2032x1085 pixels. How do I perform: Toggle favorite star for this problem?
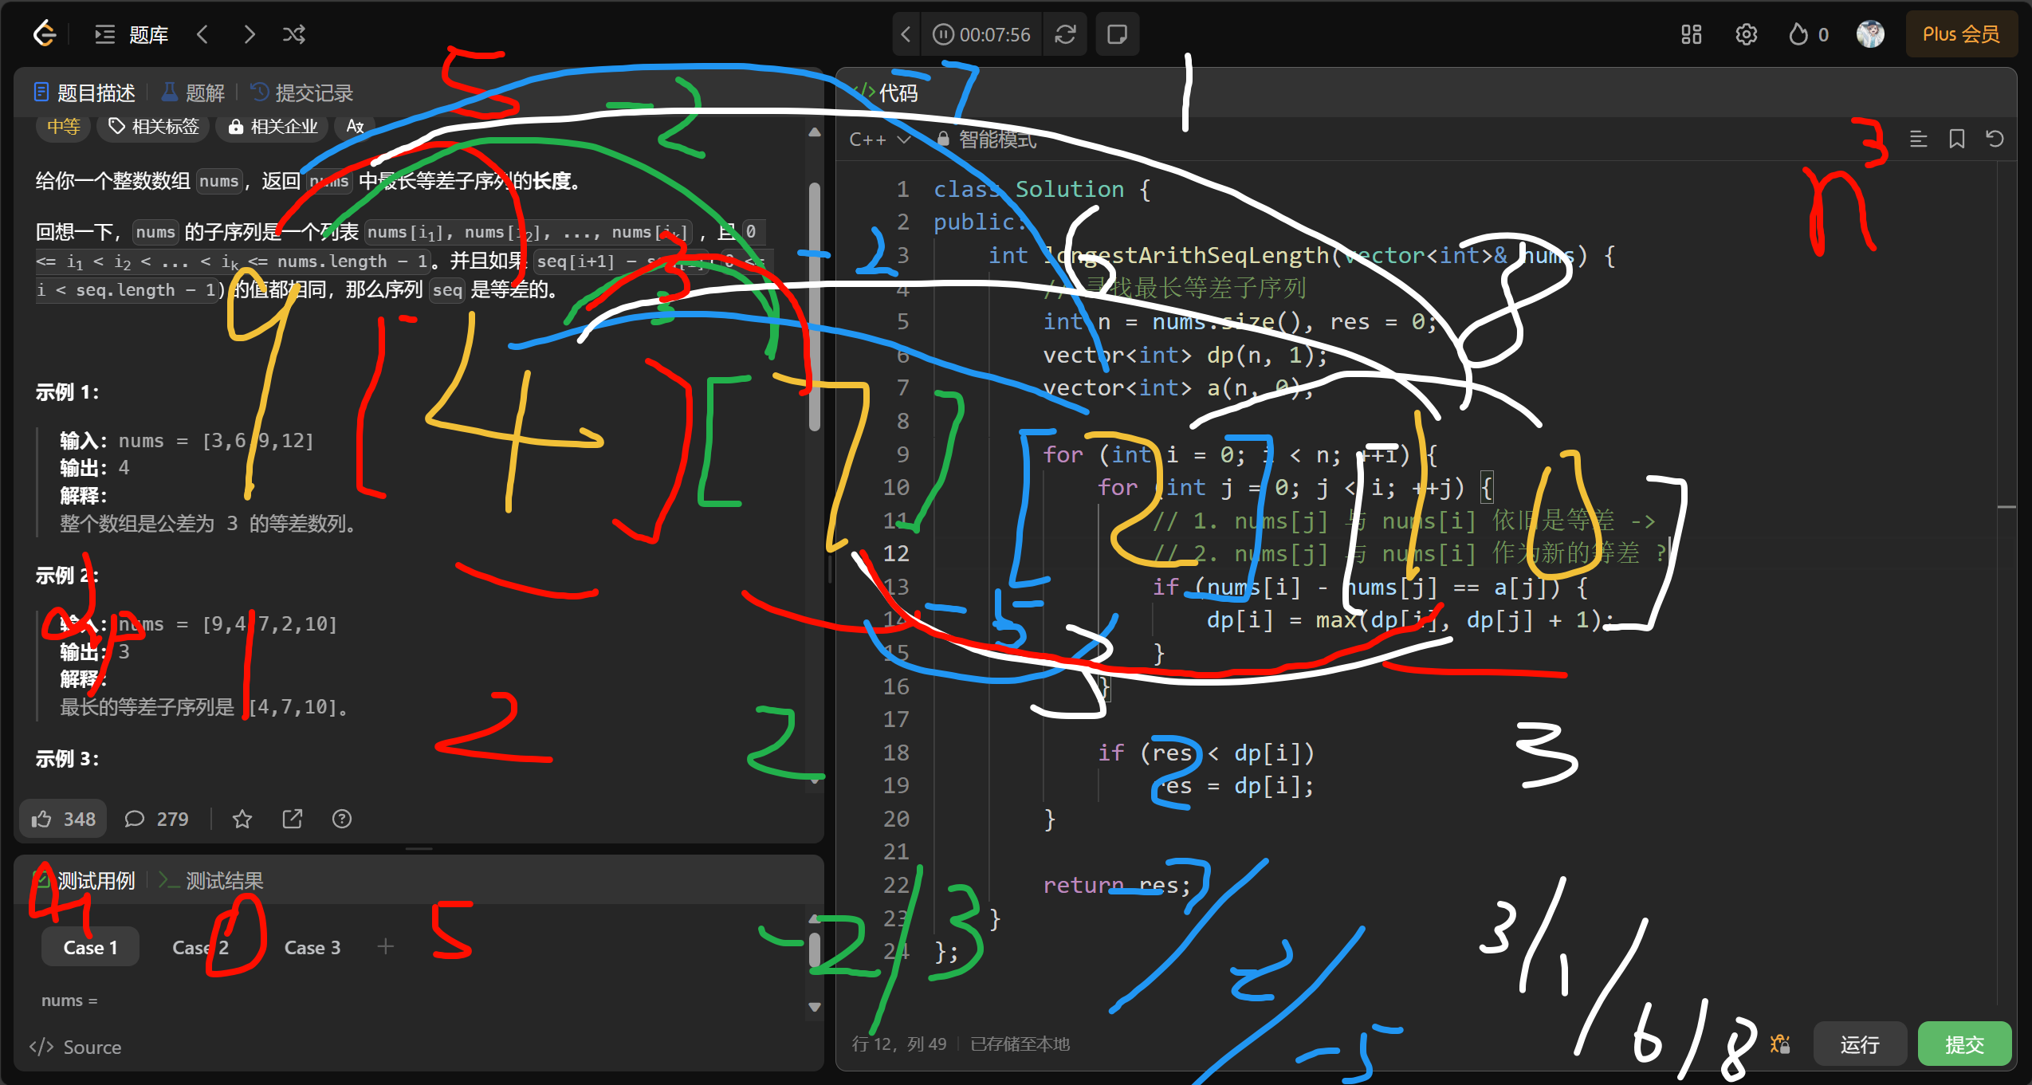(242, 819)
